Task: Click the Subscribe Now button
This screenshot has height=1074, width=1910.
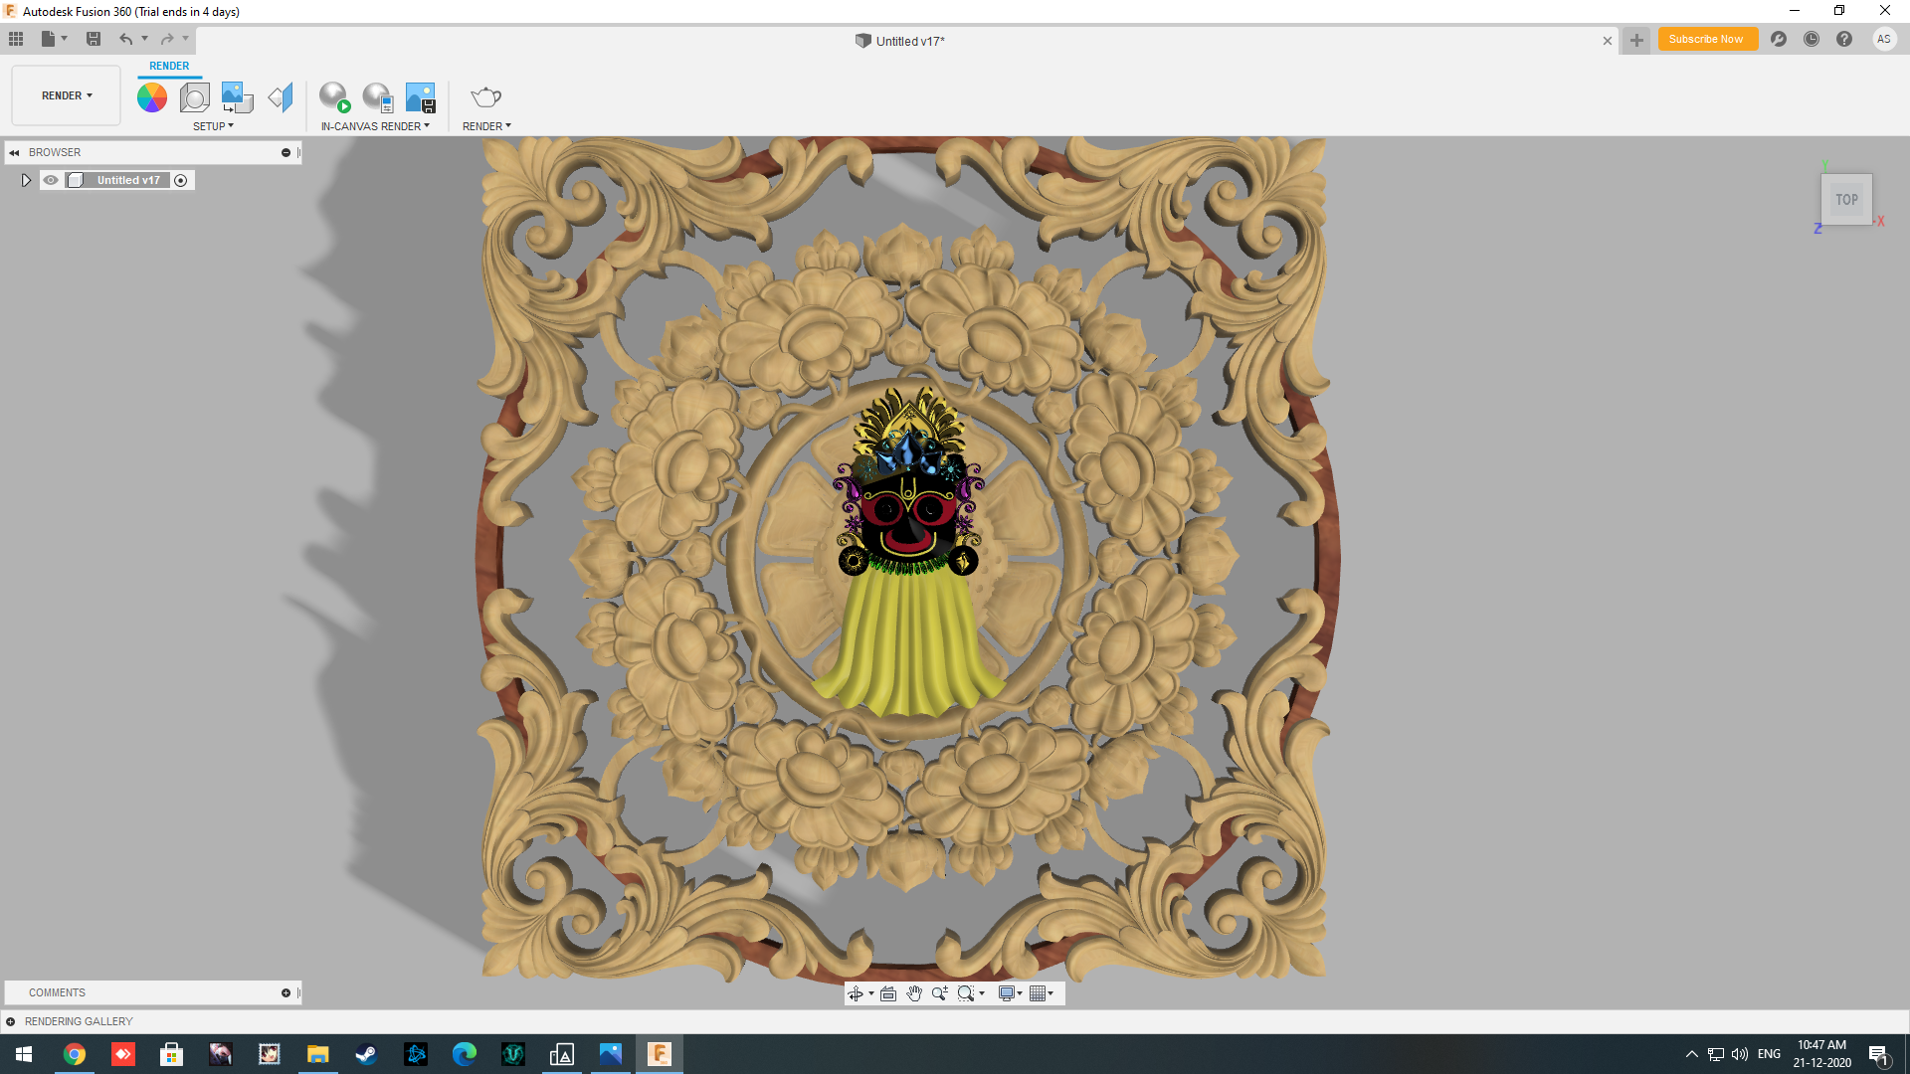Action: point(1706,39)
